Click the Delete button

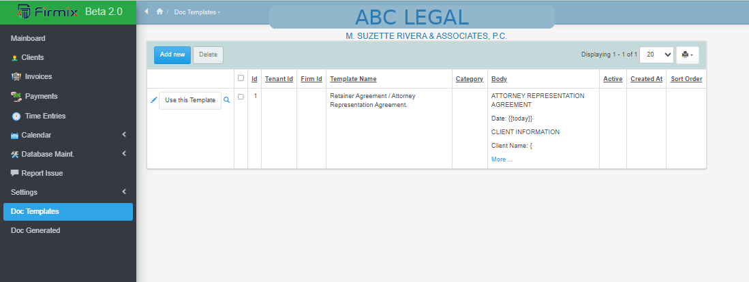pos(208,55)
